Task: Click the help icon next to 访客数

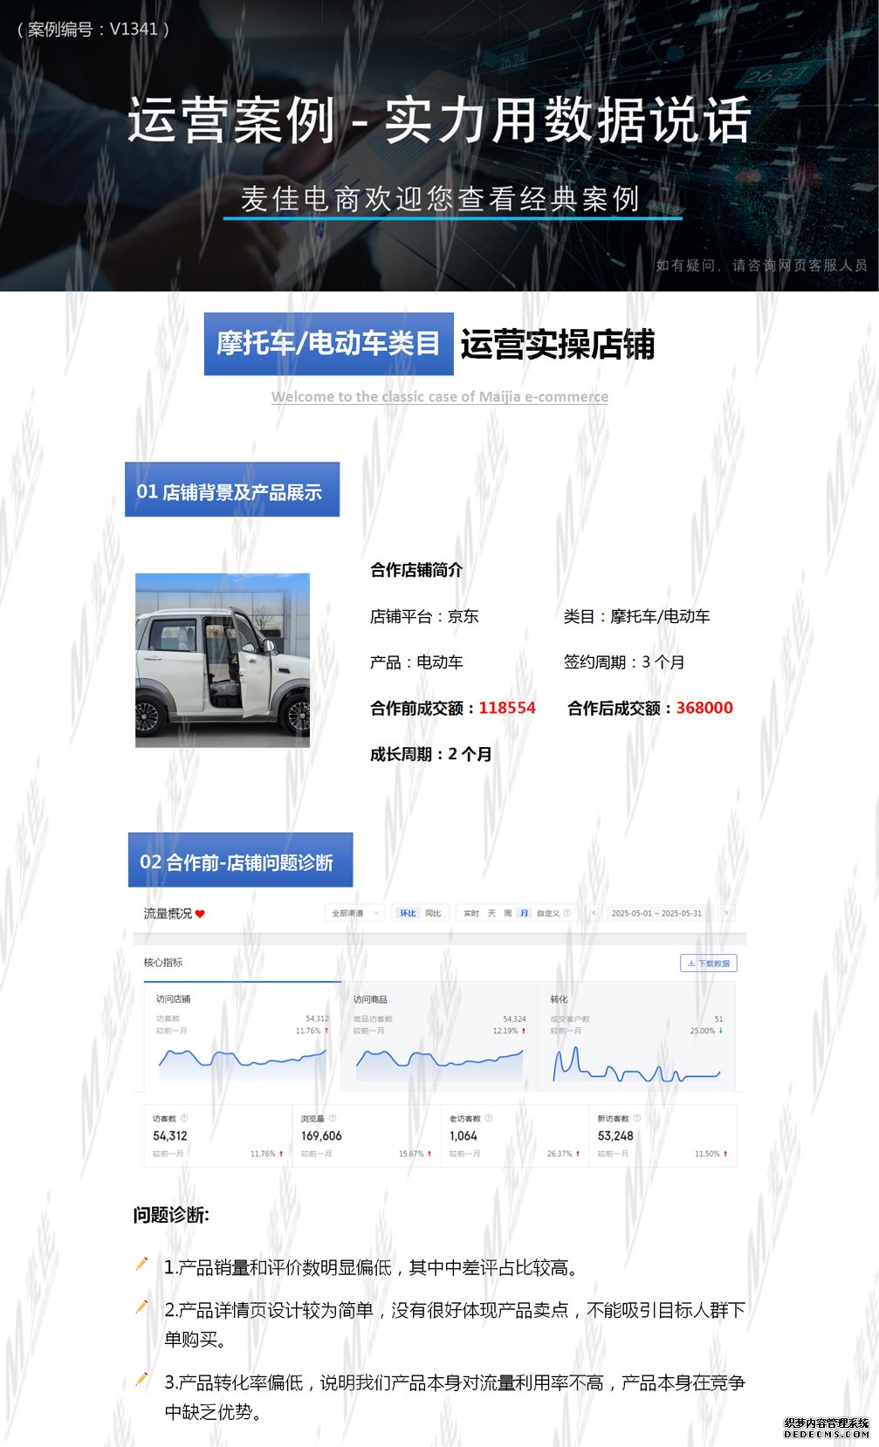Action: tap(184, 1118)
